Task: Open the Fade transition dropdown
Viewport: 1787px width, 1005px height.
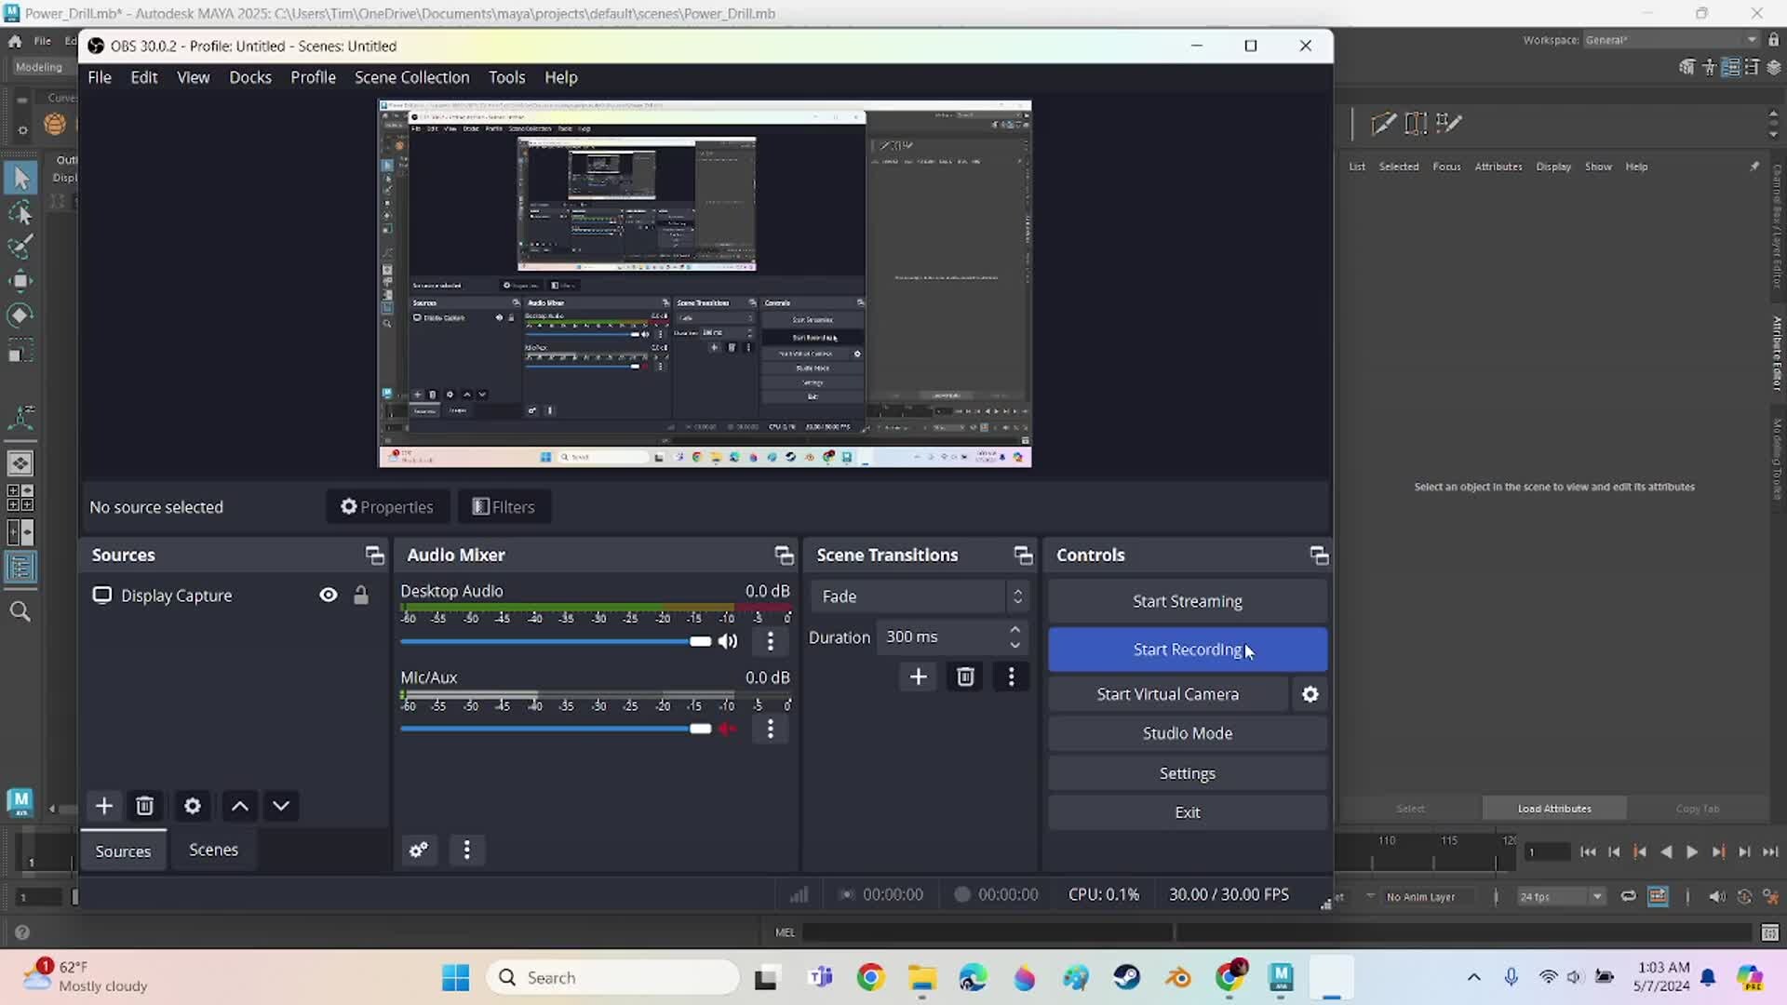Action: coord(919,596)
